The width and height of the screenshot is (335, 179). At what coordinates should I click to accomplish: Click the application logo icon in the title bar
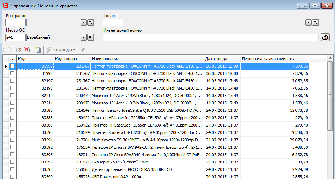[x=6, y=6]
